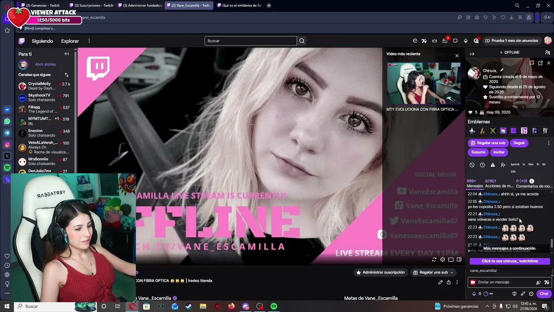
Task: Click the Susurro button
Action: 478,152
